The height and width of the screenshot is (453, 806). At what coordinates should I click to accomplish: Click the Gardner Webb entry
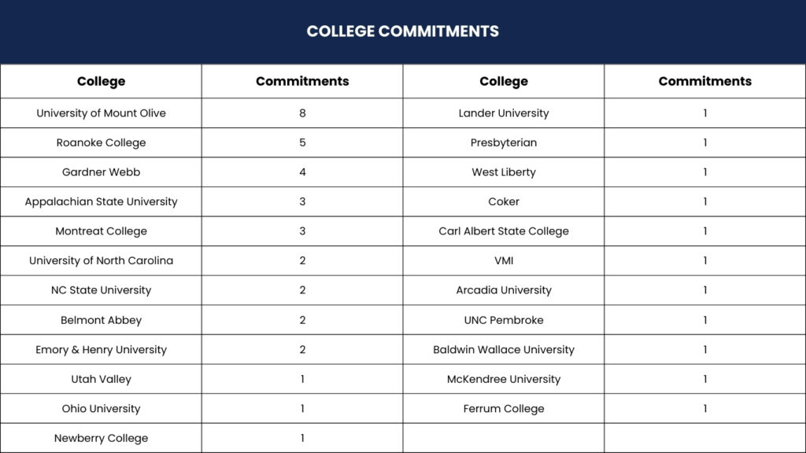pos(102,172)
